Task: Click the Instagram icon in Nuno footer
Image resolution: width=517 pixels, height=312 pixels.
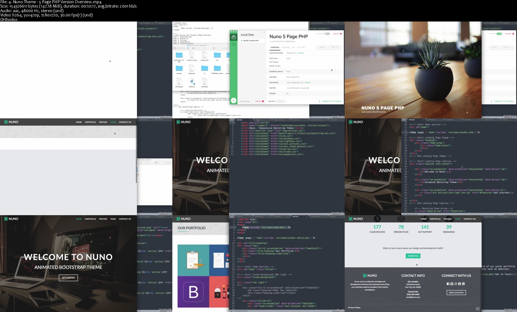Action: pyautogui.click(x=456, y=284)
